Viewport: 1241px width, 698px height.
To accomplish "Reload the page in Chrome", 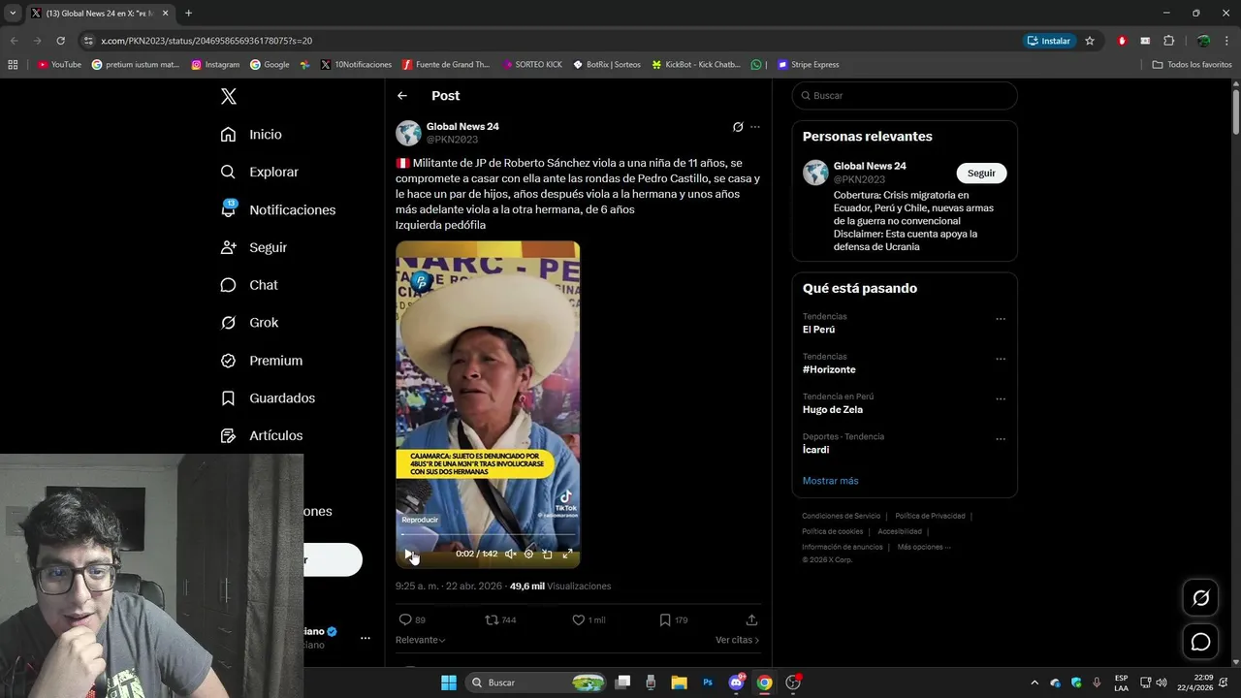I will pyautogui.click(x=60, y=41).
